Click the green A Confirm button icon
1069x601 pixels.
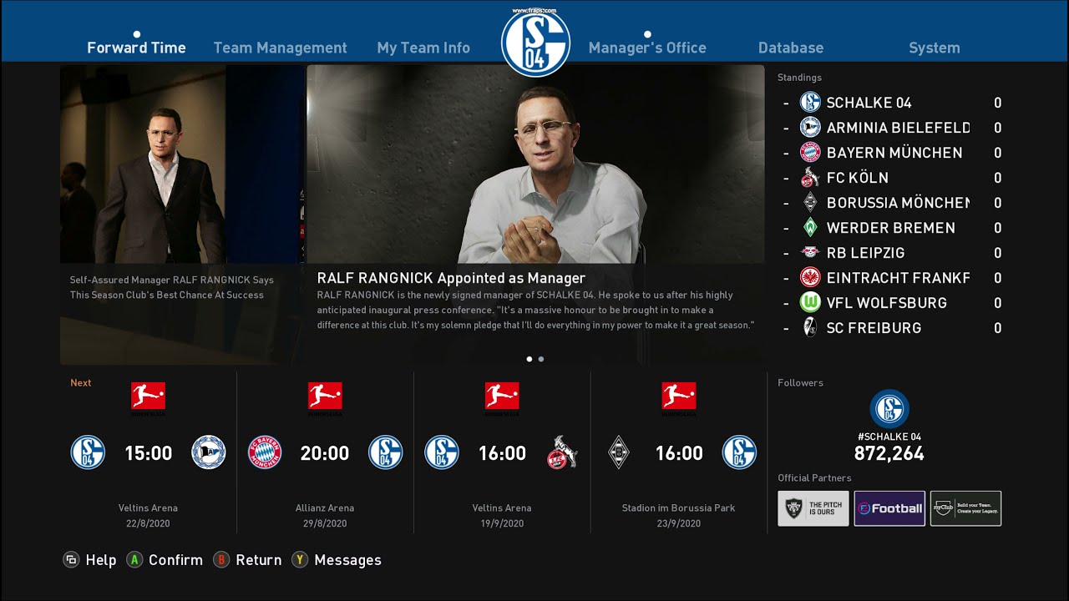pos(134,560)
